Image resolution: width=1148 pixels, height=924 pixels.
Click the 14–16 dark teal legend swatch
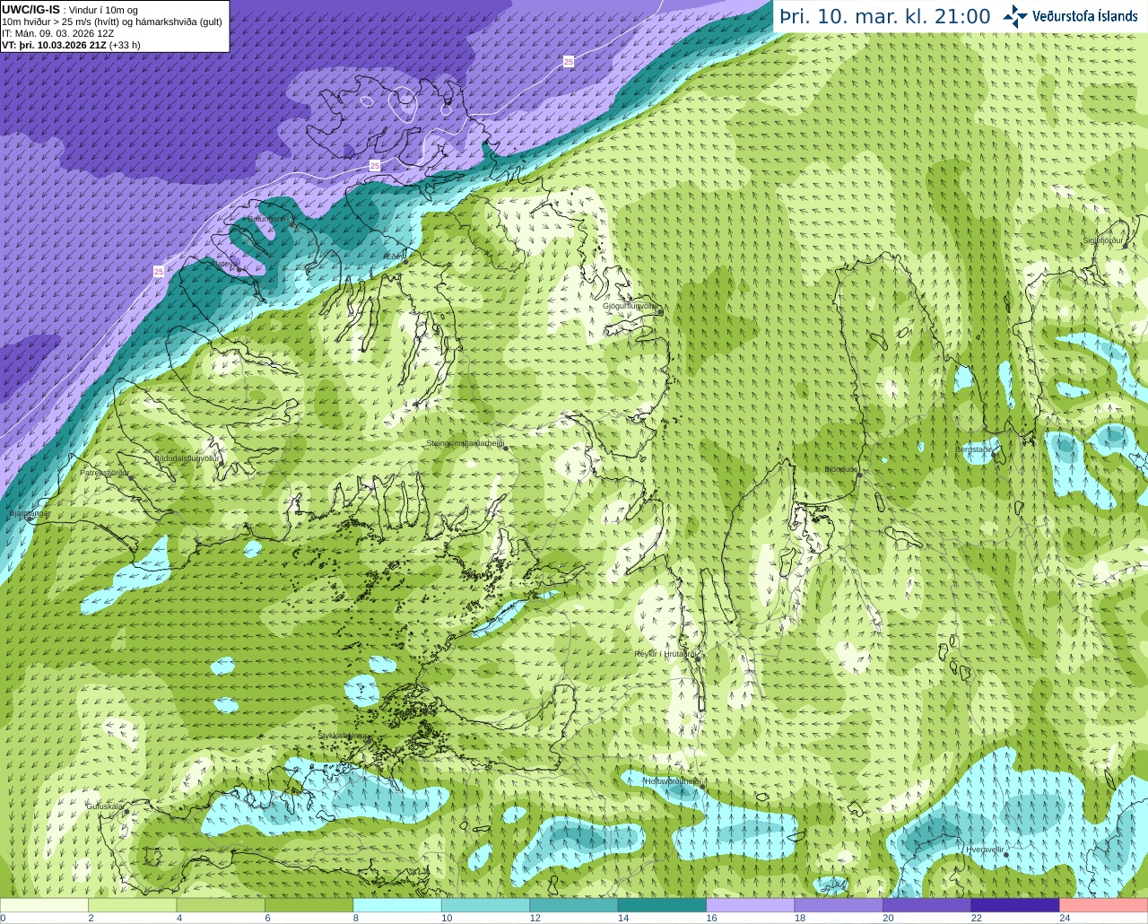pyautogui.click(x=663, y=905)
